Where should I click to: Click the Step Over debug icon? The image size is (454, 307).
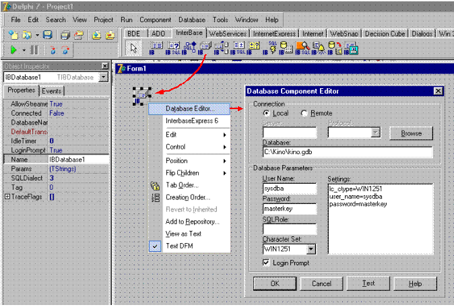tap(66, 50)
